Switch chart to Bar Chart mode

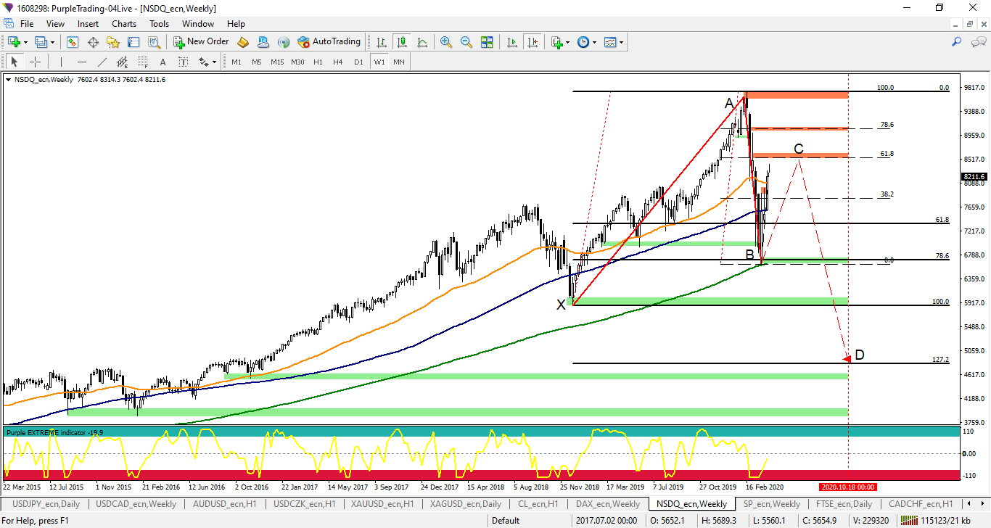pos(381,42)
